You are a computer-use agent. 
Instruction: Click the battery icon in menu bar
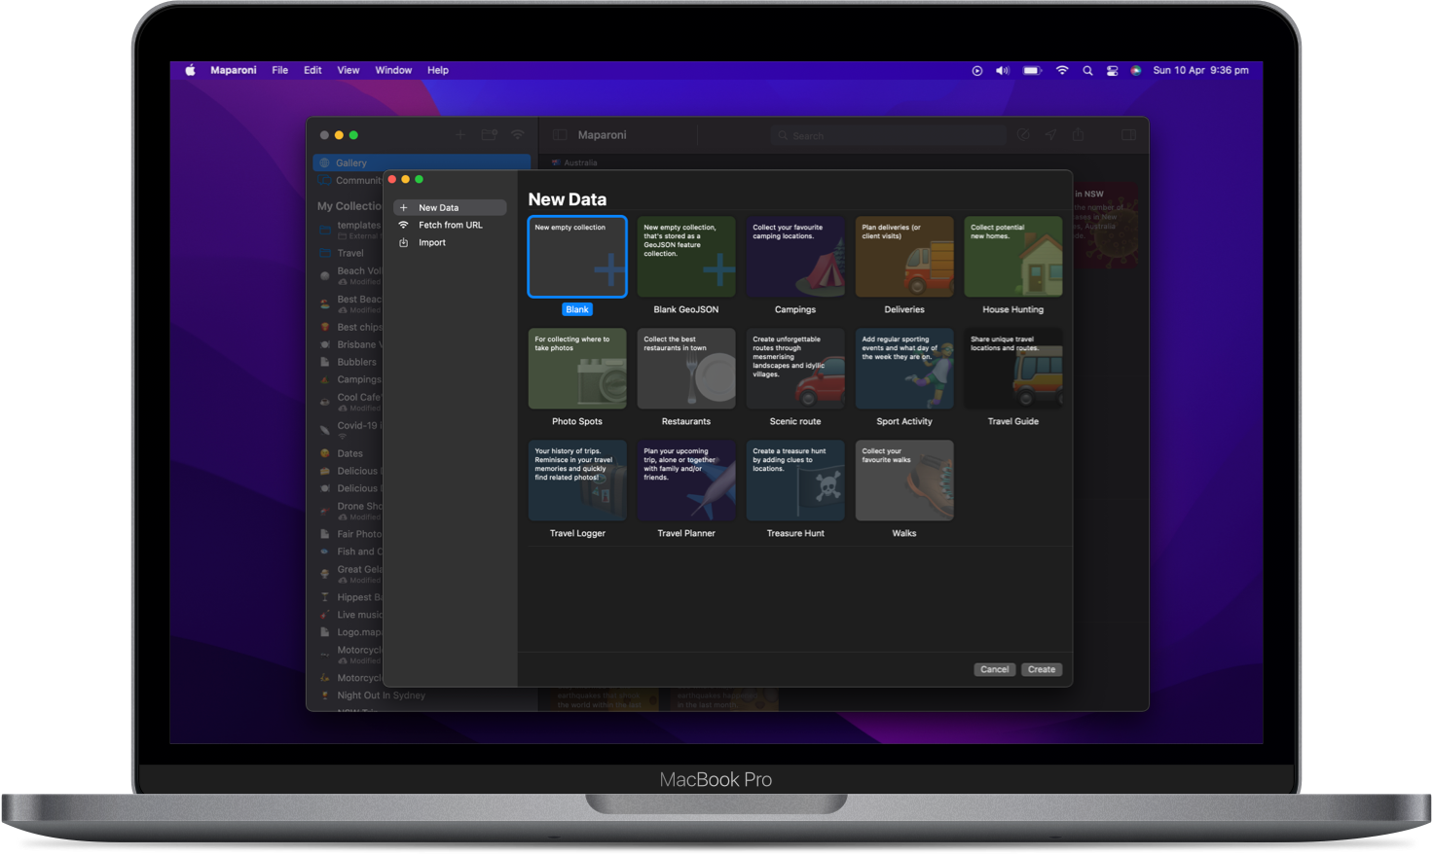pos(1033,70)
